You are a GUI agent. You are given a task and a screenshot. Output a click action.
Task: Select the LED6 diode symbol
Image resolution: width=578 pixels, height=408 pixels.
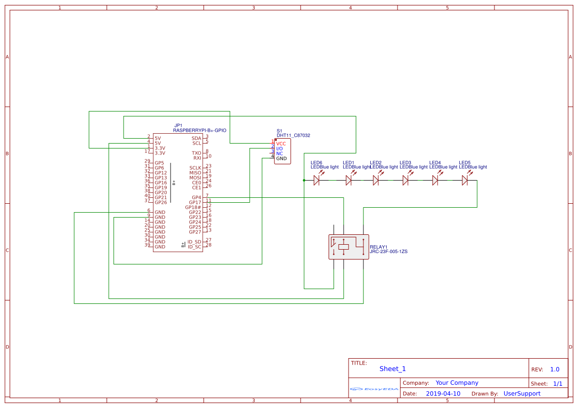coord(316,180)
